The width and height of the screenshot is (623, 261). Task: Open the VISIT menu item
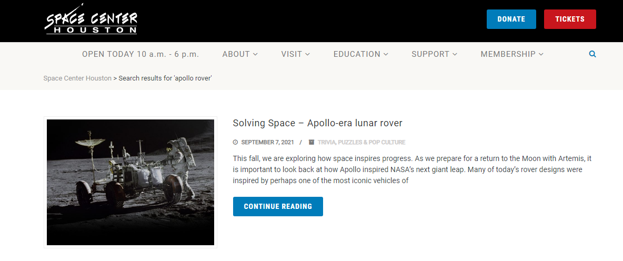pyautogui.click(x=292, y=54)
